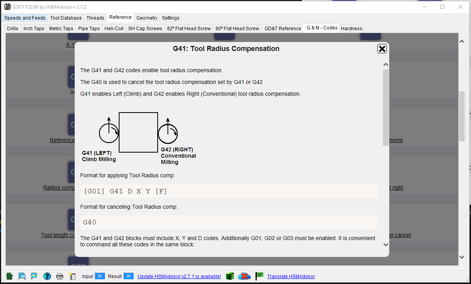Switch to the Speeds and Feeds tab
Viewport: 471px width, 284px height.
tap(25, 18)
